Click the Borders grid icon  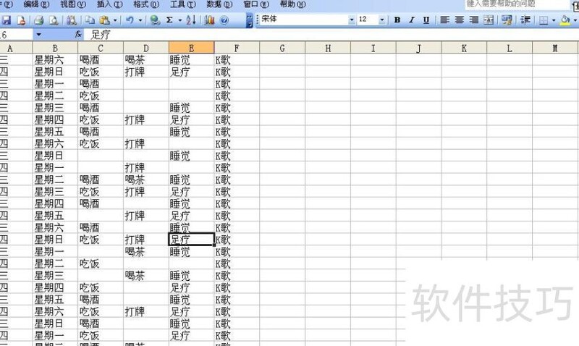(544, 20)
